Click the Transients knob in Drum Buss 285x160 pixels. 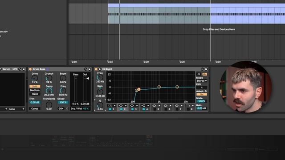pos(49,104)
